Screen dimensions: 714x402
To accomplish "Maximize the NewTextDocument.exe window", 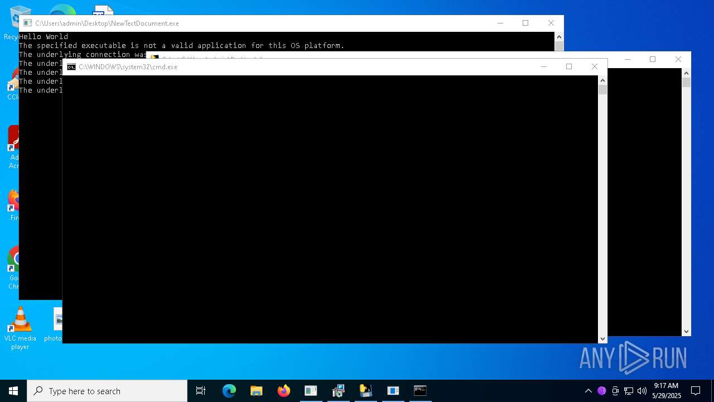I will click(525, 23).
